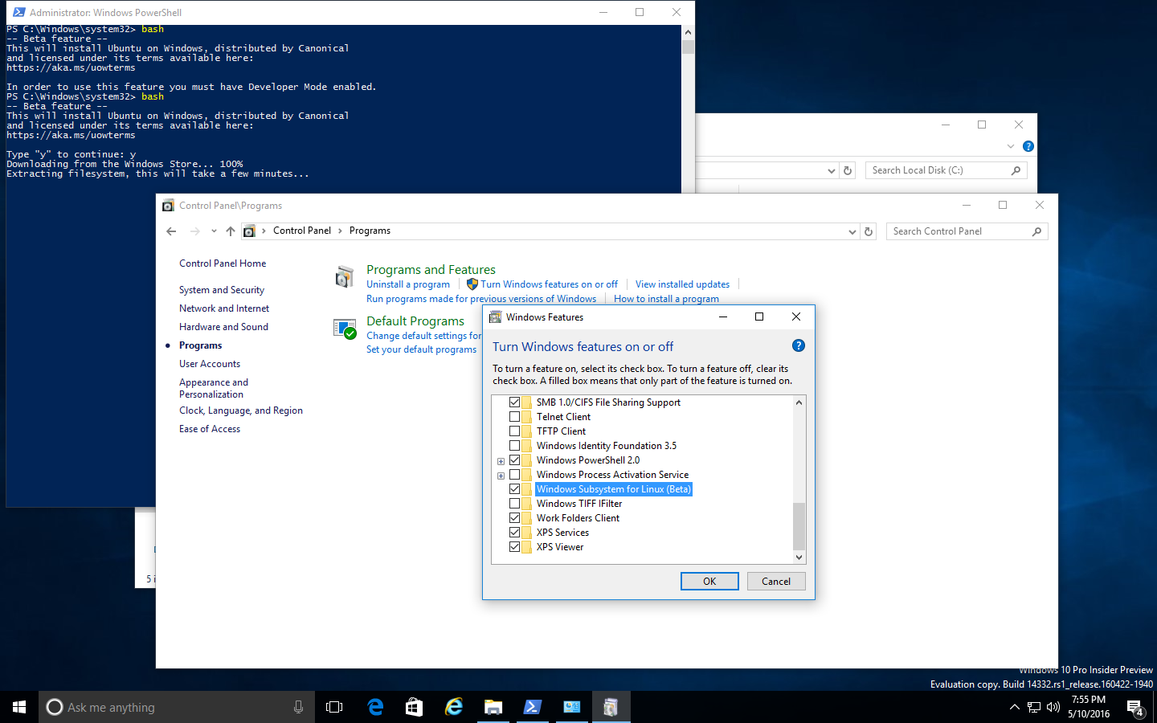Viewport: 1157px width, 723px height.
Task: Open Microsoft Edge from the taskbar
Action: click(x=375, y=707)
